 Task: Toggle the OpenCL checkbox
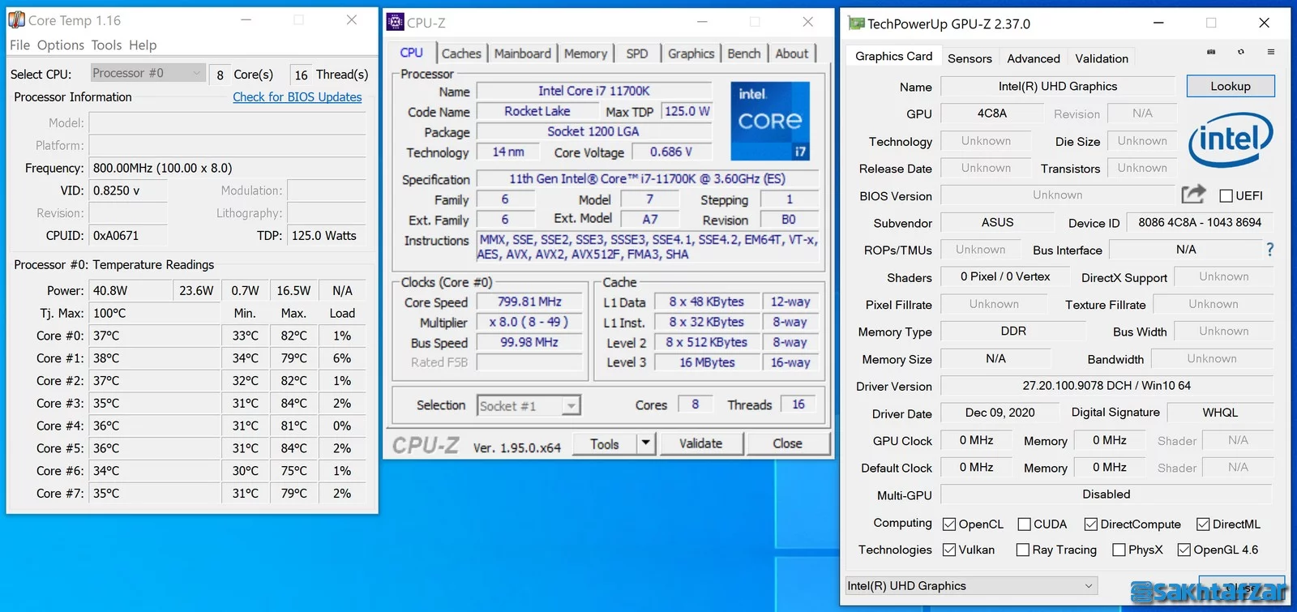(949, 524)
